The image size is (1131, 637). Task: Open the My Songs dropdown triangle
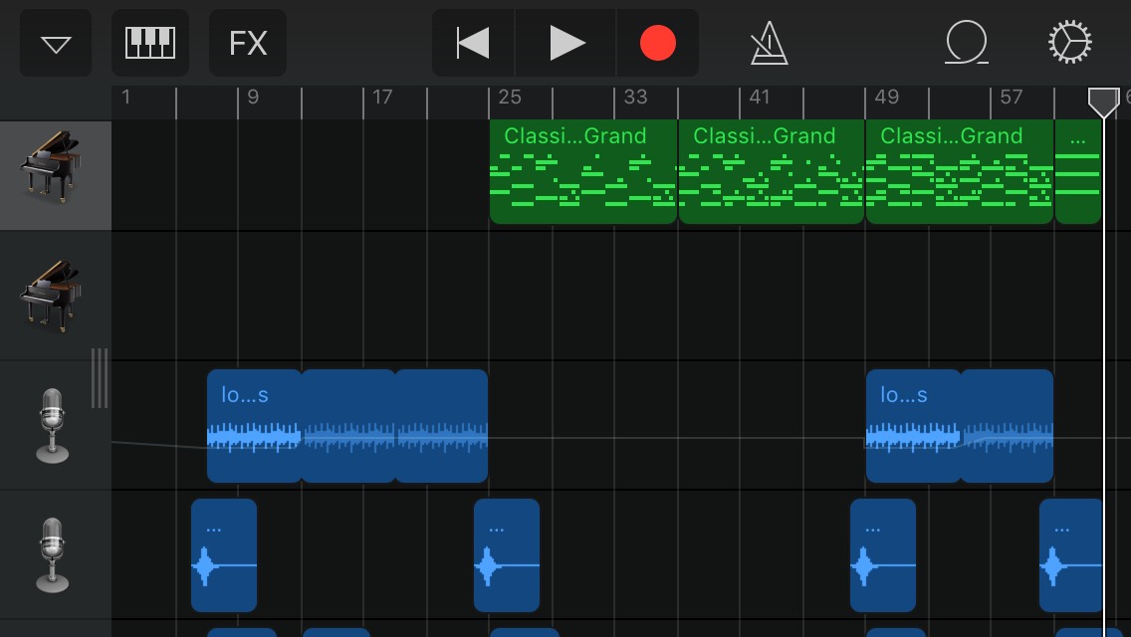(56, 43)
